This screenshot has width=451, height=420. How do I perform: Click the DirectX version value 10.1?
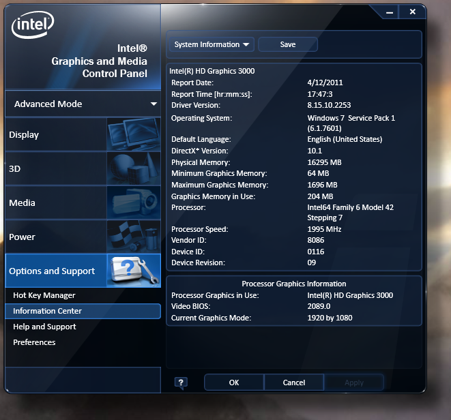click(315, 151)
